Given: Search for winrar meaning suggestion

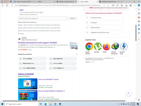Looking at the screenshot, I should pyautogui.click(x=32, y=59).
